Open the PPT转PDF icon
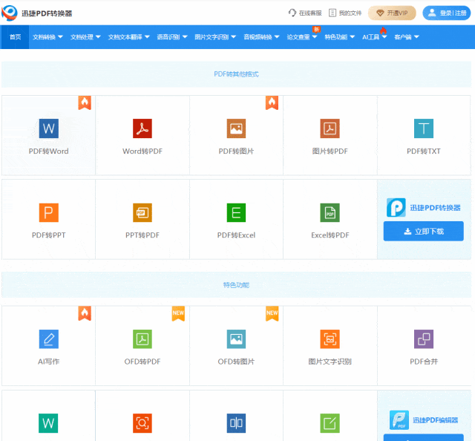This screenshot has width=475, height=441. 142,212
